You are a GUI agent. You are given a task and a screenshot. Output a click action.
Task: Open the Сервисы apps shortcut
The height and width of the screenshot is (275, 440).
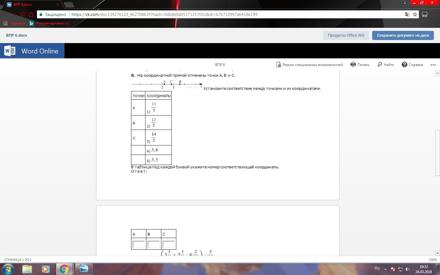tap(14, 23)
